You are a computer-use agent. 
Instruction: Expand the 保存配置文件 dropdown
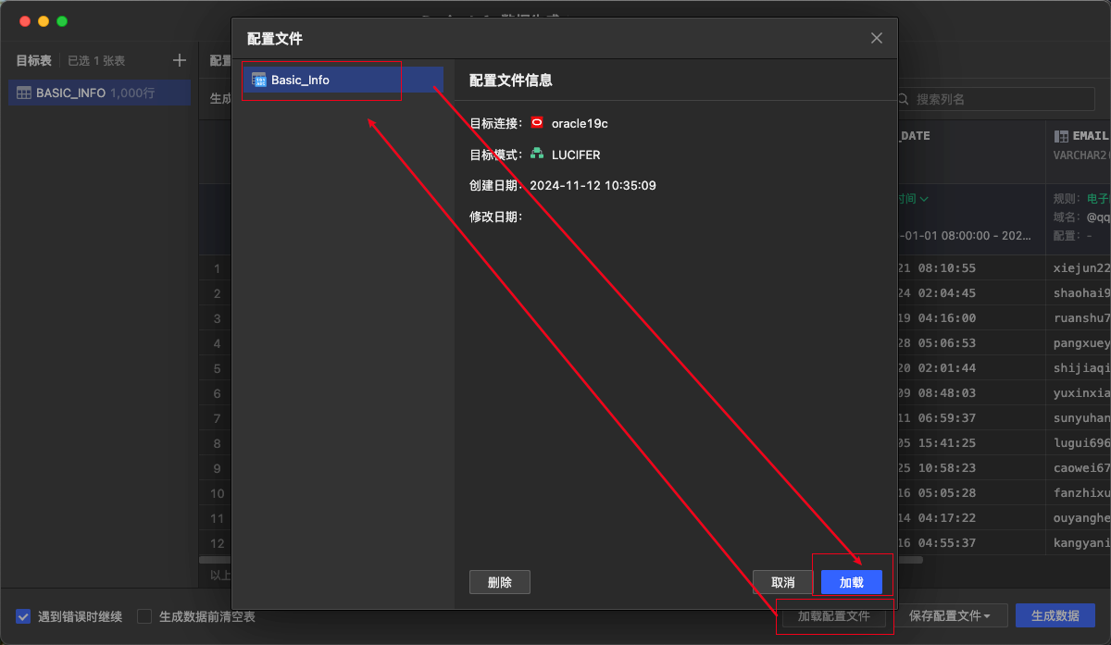[950, 615]
